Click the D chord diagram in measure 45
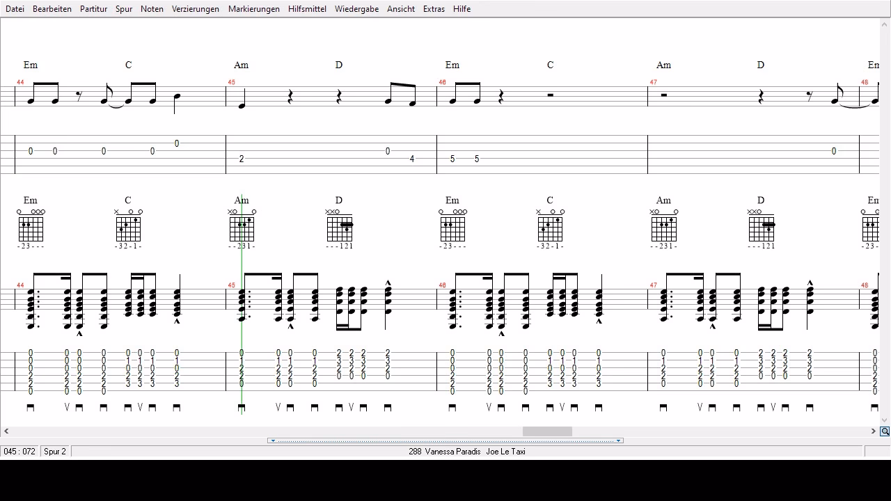This screenshot has width=891, height=501. (340, 228)
